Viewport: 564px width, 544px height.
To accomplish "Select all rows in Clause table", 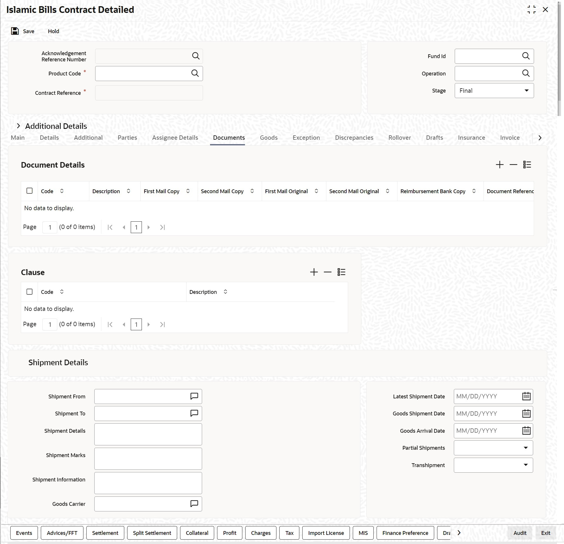I will point(29,292).
